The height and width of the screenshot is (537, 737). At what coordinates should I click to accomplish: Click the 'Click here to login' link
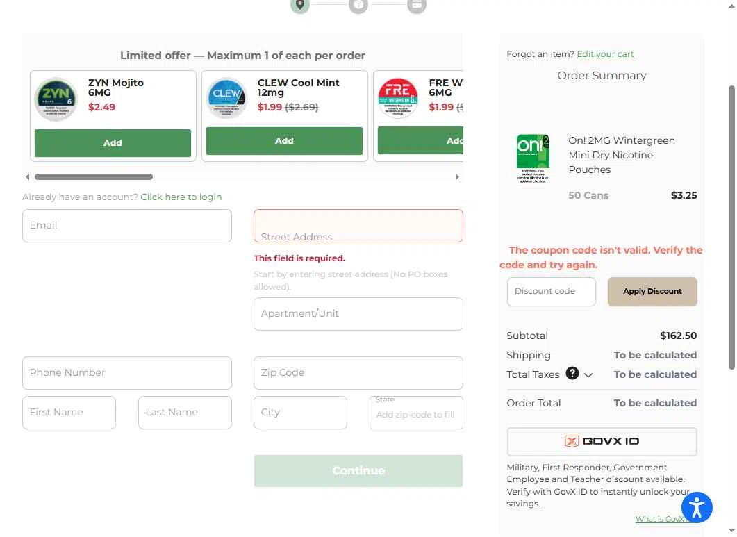181,197
